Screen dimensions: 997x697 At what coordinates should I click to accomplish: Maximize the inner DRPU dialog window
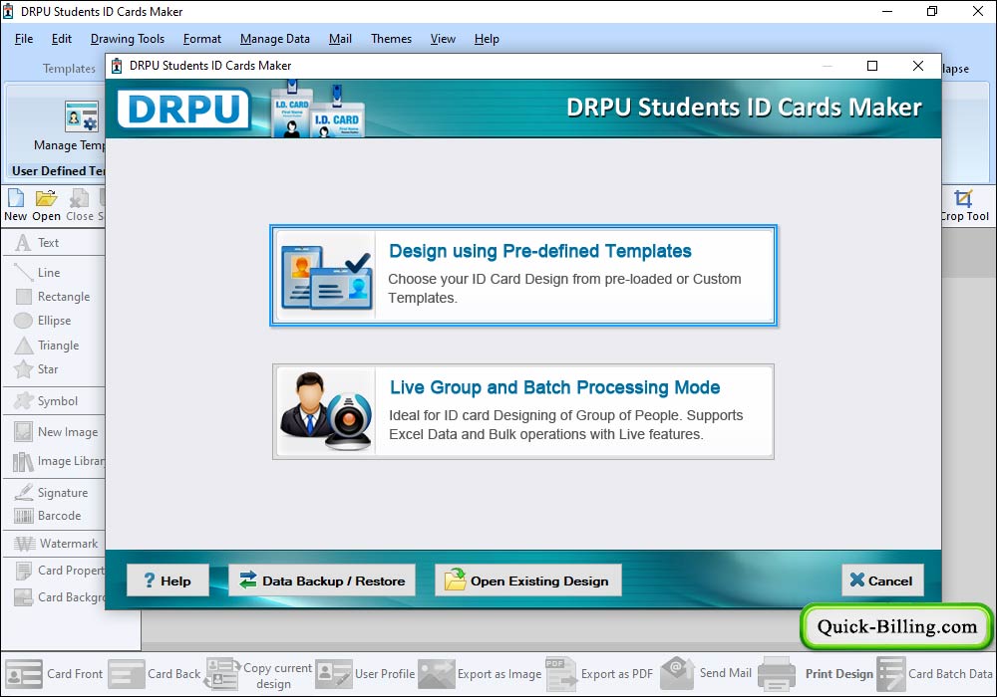(x=872, y=66)
